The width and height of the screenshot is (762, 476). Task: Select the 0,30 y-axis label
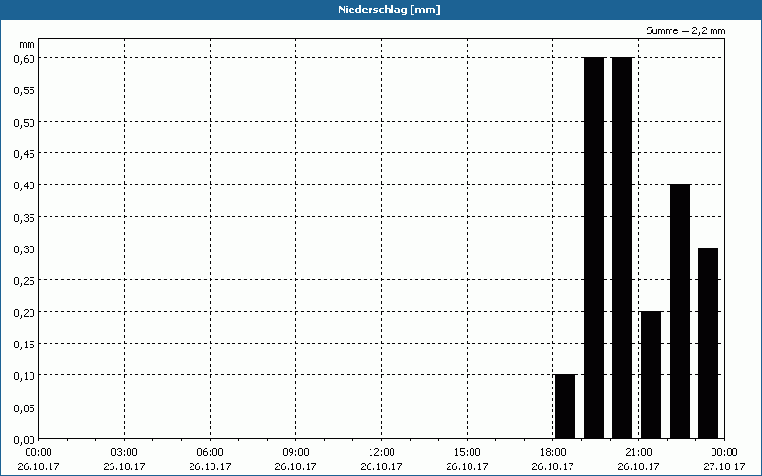[x=24, y=248]
